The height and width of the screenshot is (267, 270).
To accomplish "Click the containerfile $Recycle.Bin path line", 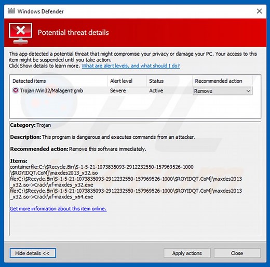I will tap(102, 170).
